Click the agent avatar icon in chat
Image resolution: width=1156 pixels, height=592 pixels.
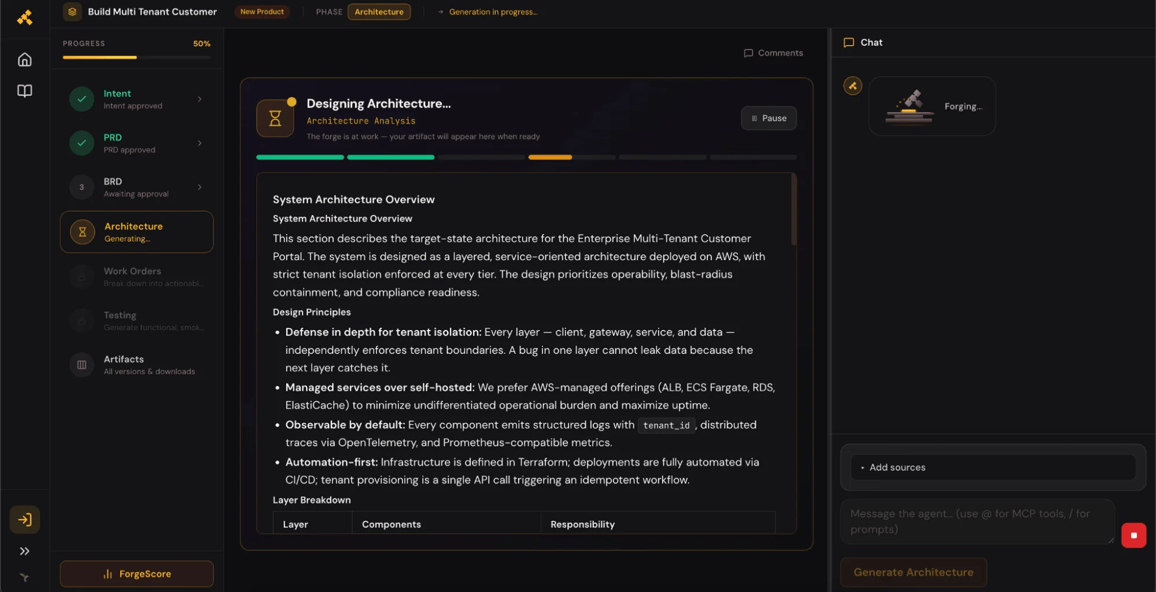coord(852,86)
